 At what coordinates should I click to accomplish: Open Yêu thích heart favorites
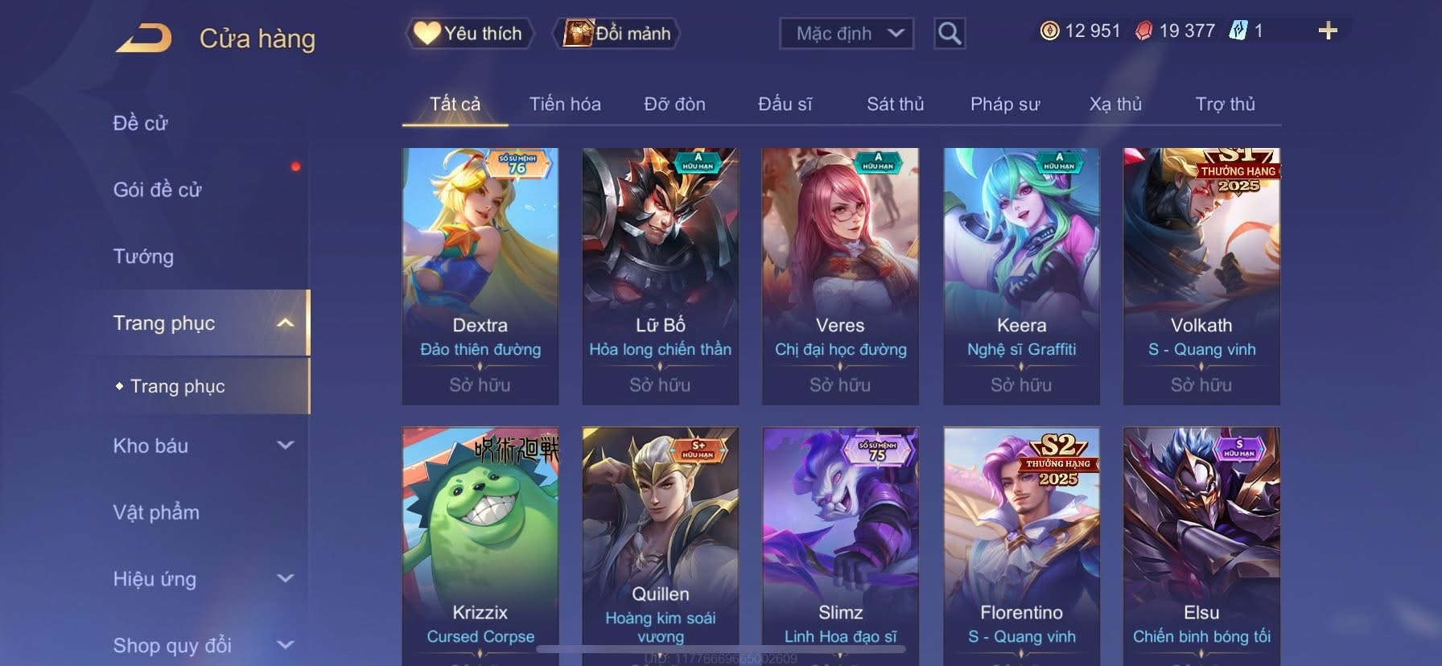click(469, 34)
